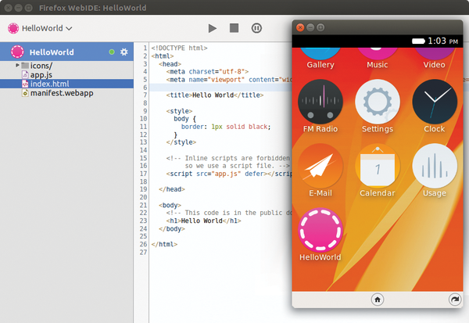Viewport: 469px width, 323px height.
Task: Tap the simulator home button
Action: tap(378, 300)
